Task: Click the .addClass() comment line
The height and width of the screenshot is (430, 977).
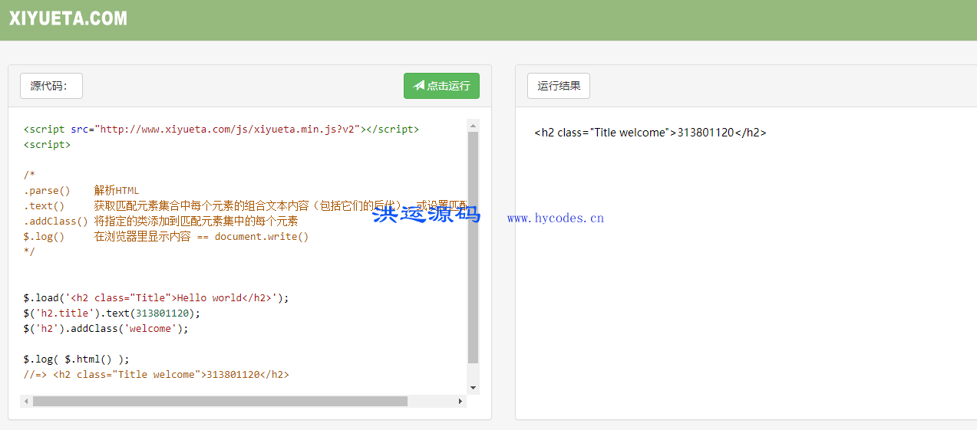Action: 160,221
